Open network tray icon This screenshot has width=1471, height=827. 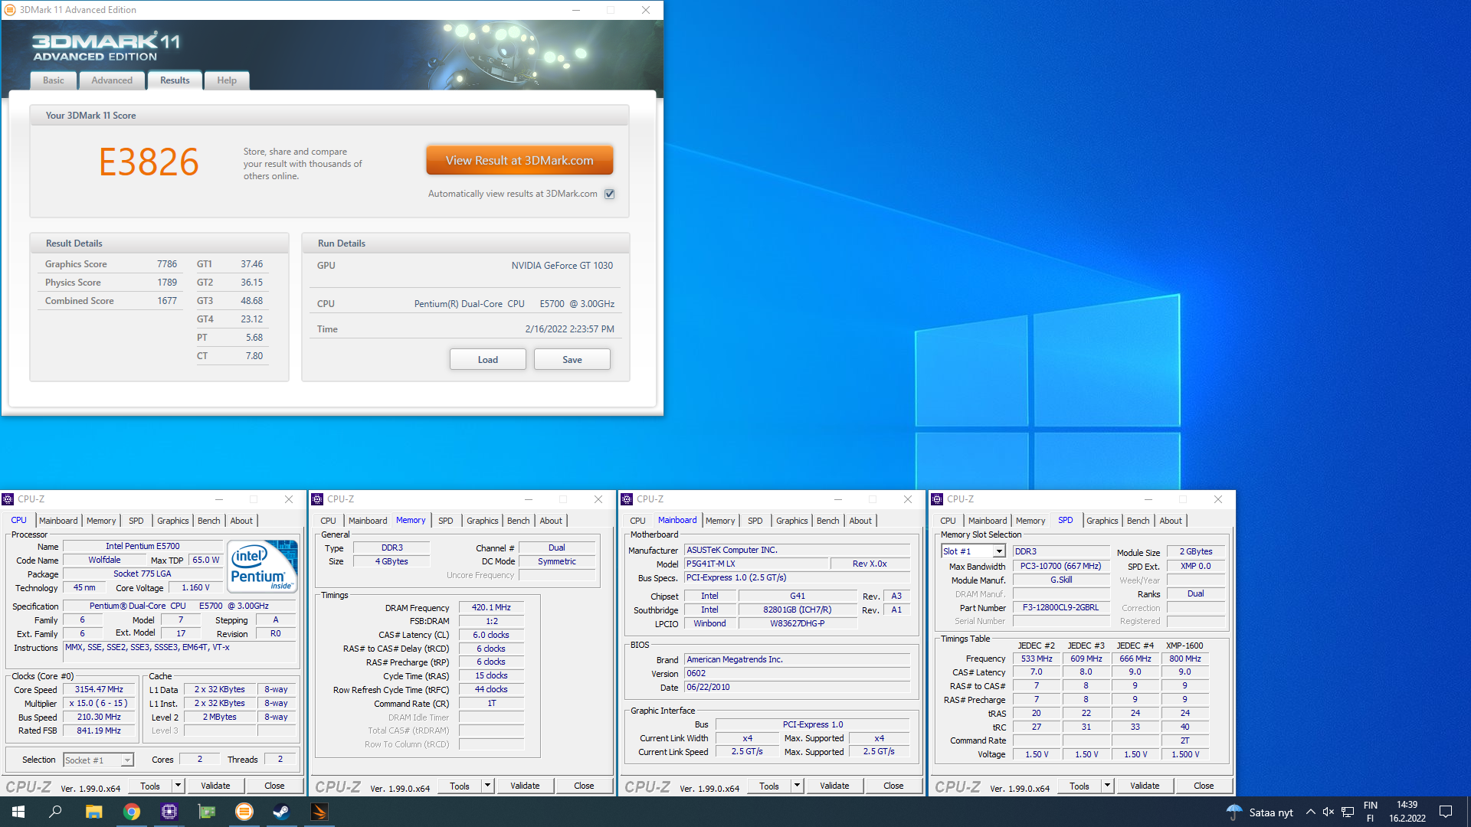[x=1348, y=812]
